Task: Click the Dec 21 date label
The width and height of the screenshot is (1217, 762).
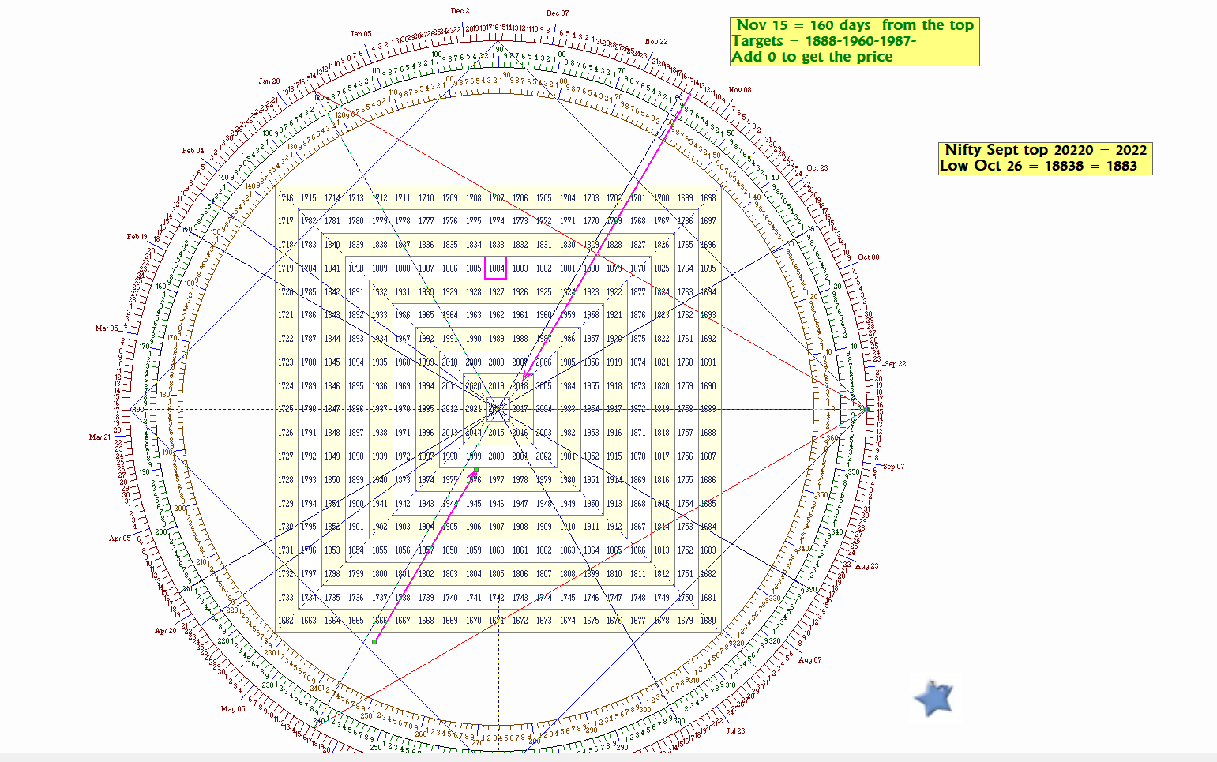Action: coord(461,11)
